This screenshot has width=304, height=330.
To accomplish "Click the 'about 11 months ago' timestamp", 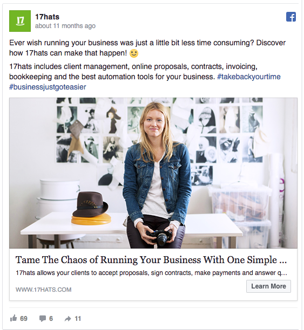I will [65, 26].
